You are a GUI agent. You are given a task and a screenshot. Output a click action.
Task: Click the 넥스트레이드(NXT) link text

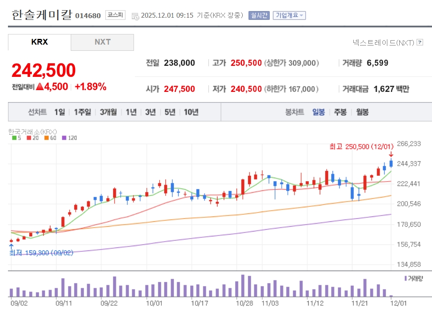coord(383,43)
